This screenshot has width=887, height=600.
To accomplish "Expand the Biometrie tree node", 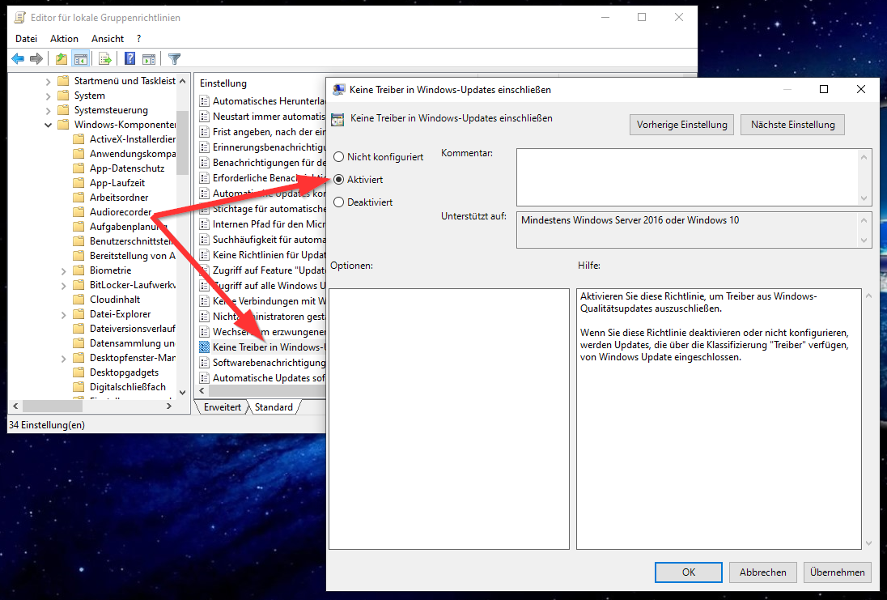I will [63, 270].
